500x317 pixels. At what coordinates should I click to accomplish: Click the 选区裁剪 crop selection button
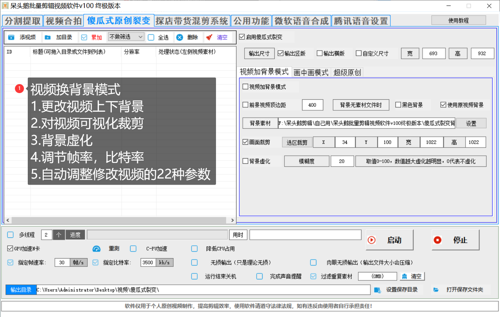296,142
